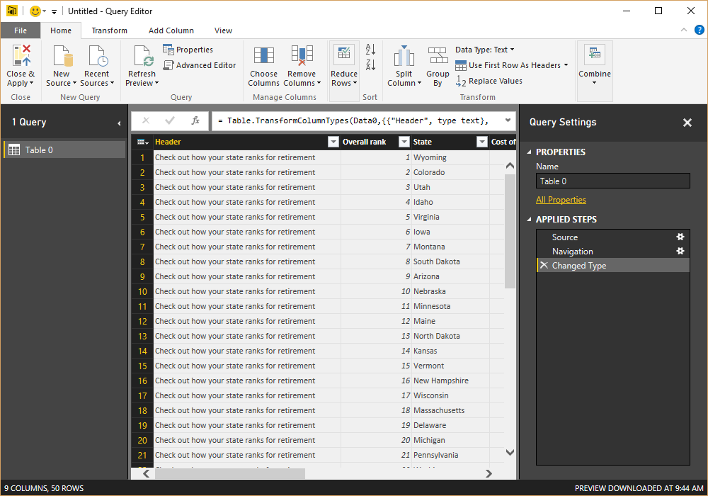Screen dimensions: 708x496
Task: Open the All Properties link
Action: tap(561, 200)
